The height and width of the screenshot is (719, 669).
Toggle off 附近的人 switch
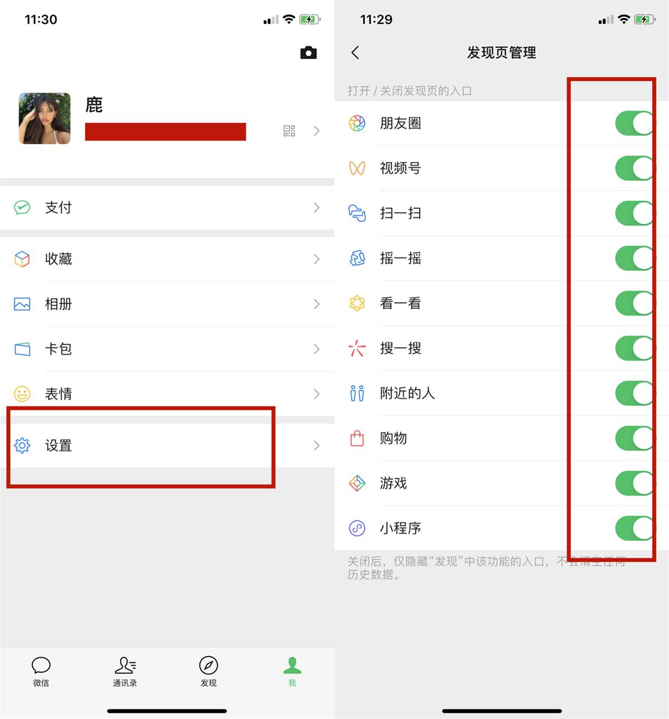(634, 393)
